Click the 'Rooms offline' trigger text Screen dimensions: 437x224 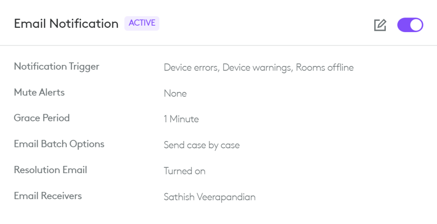(x=325, y=68)
